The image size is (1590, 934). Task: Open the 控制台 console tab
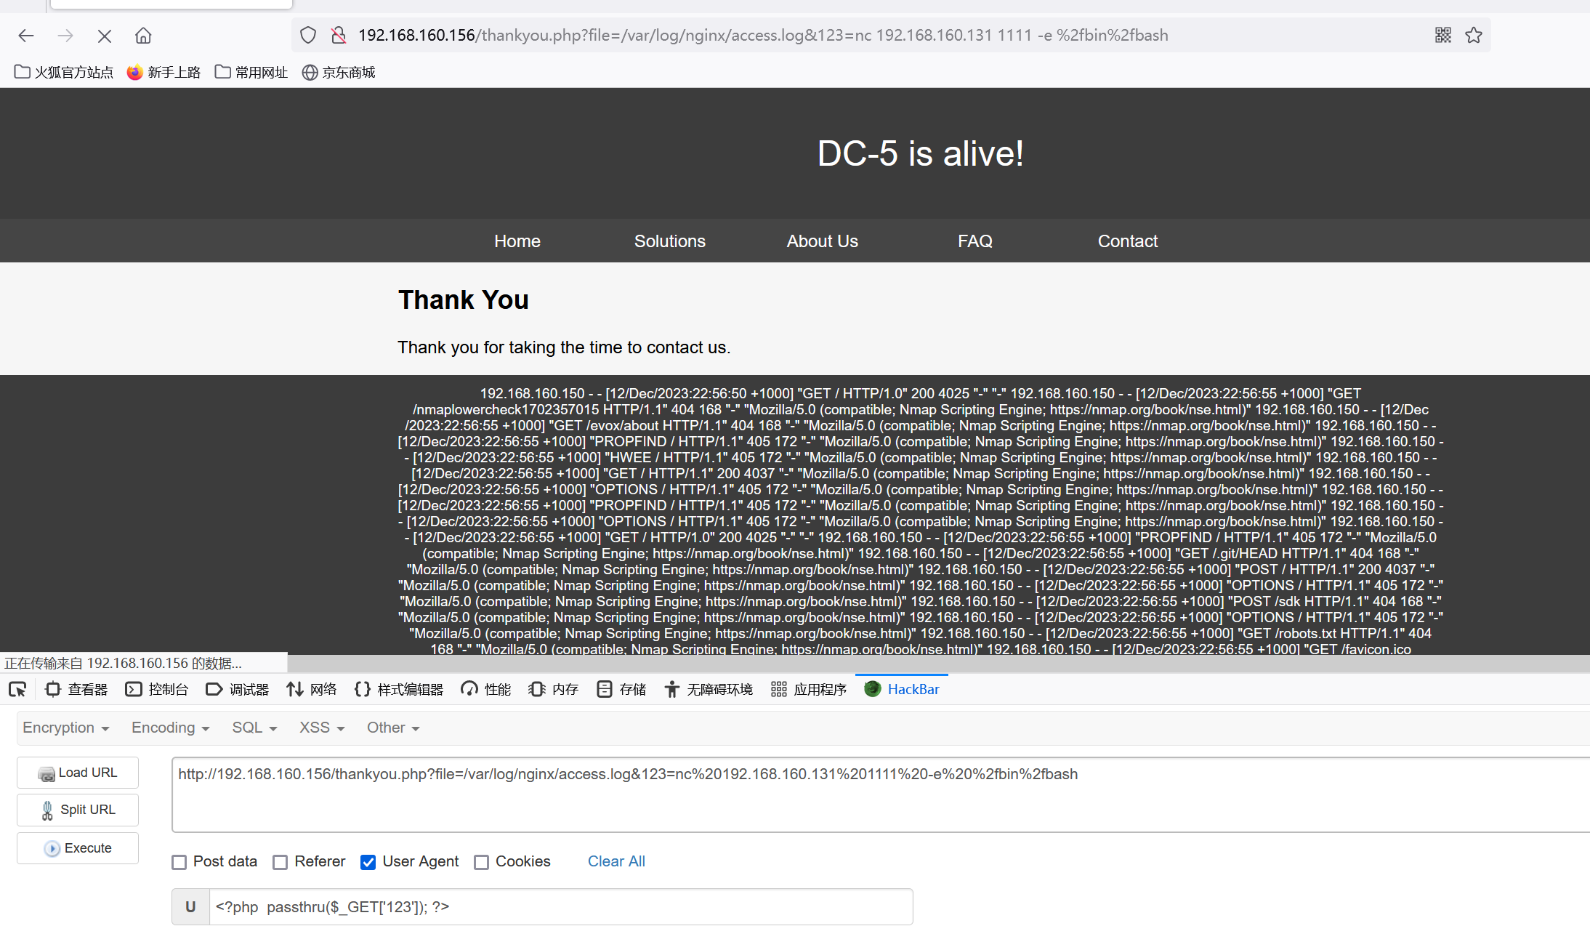point(157,689)
